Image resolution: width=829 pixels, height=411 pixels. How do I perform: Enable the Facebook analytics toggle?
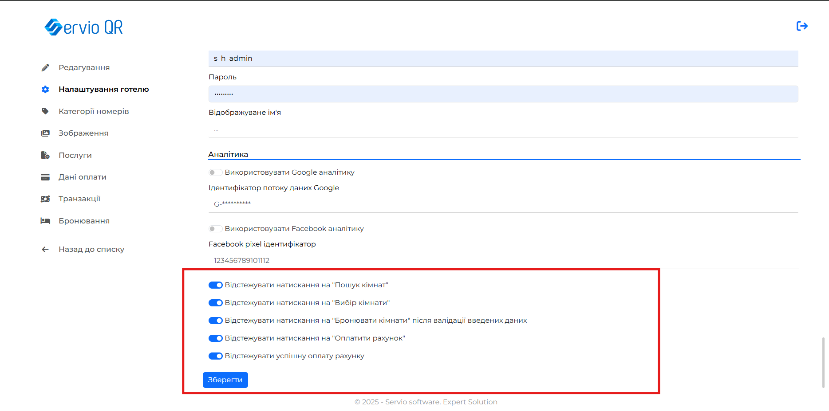click(x=216, y=229)
